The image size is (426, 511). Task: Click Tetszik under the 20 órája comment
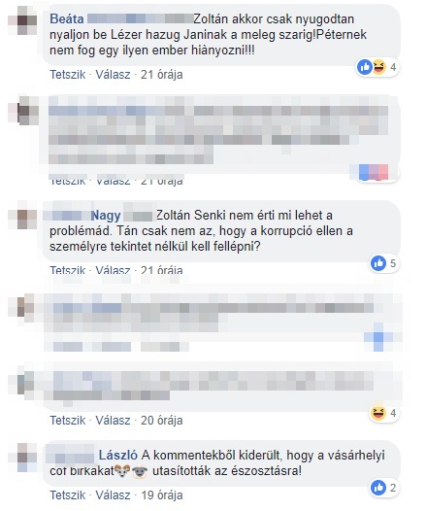pyautogui.click(x=67, y=421)
